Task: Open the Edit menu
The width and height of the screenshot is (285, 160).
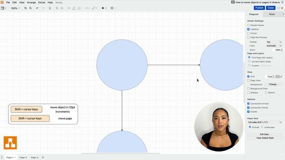Action: 14,3
